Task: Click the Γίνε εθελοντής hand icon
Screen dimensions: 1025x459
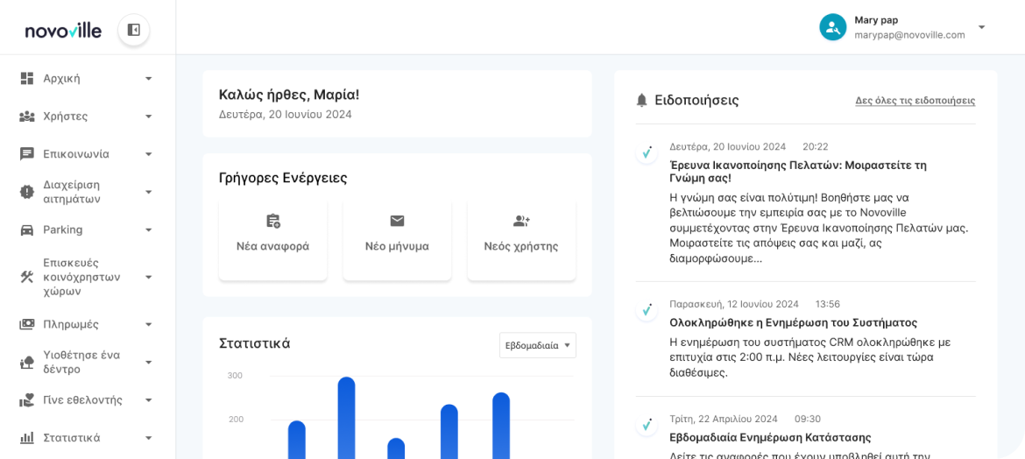Action: pyautogui.click(x=27, y=399)
